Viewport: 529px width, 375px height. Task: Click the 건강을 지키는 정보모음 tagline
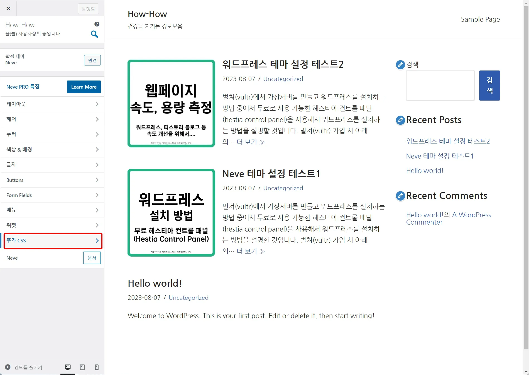pos(155,26)
